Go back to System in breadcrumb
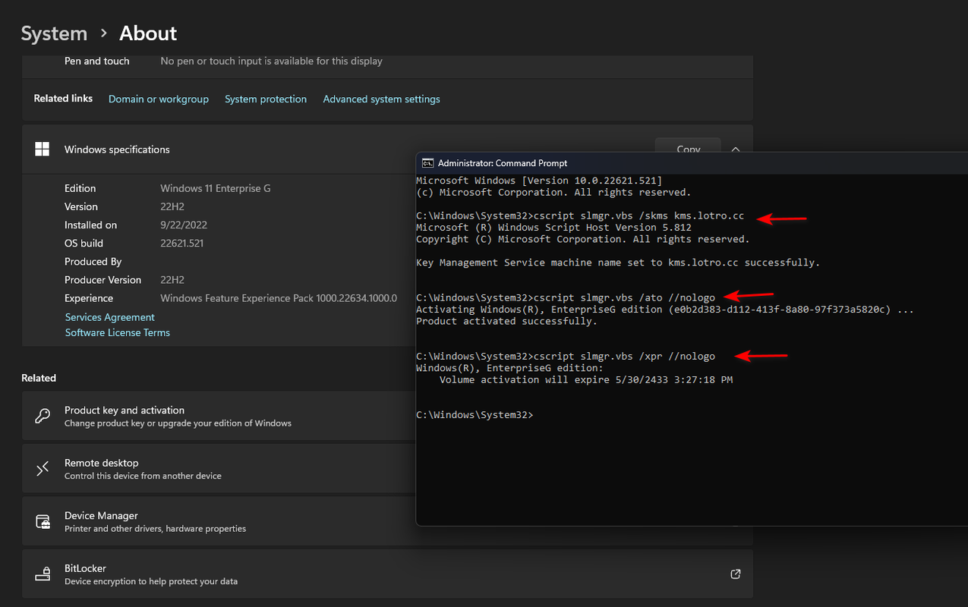Screen dimensions: 968x607 pyautogui.click(x=54, y=33)
